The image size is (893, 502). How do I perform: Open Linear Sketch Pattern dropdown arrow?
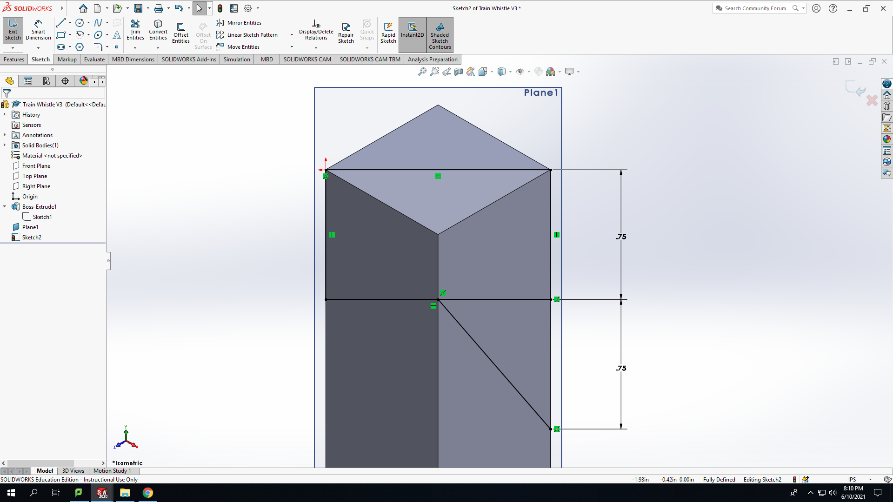click(292, 35)
